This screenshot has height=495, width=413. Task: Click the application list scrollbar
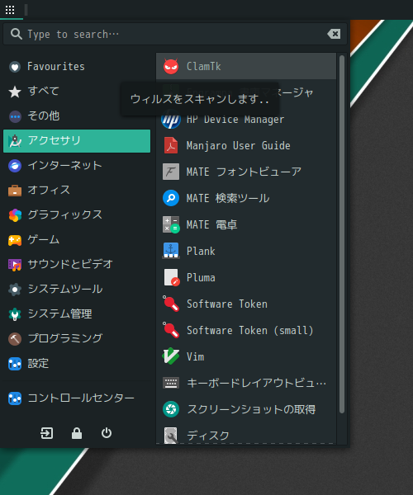[x=342, y=234]
